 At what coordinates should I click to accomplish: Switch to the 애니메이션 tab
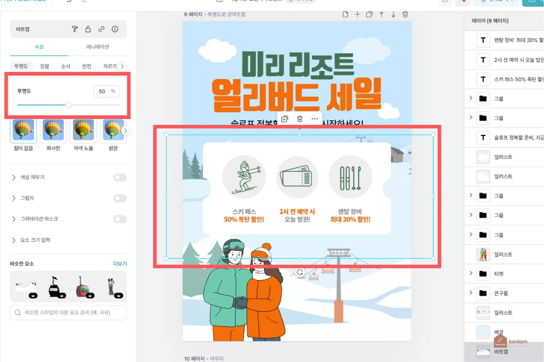98,46
